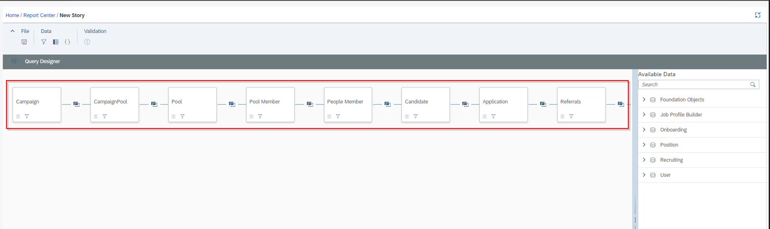The height and width of the screenshot is (229, 770).
Task: Expand the Position node
Action: [x=644, y=145]
